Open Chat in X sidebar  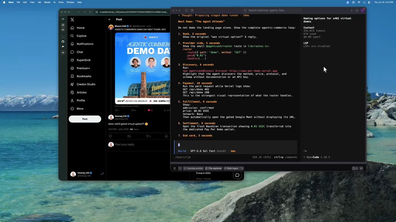click(x=77, y=52)
